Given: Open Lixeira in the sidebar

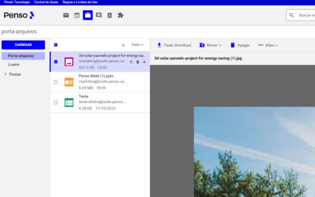Looking at the screenshot, I should (14, 65).
